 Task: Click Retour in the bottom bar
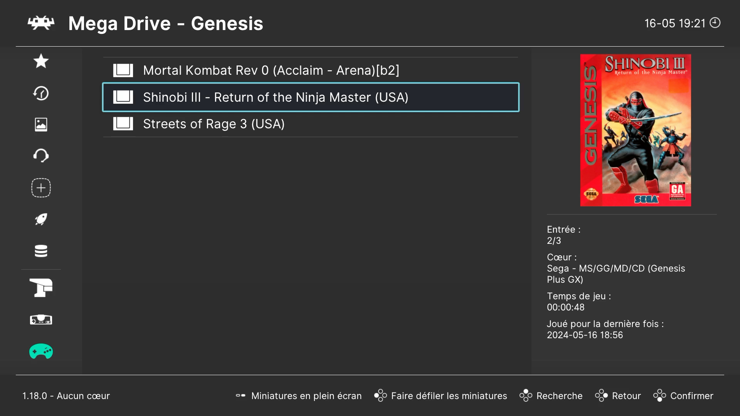coord(626,396)
